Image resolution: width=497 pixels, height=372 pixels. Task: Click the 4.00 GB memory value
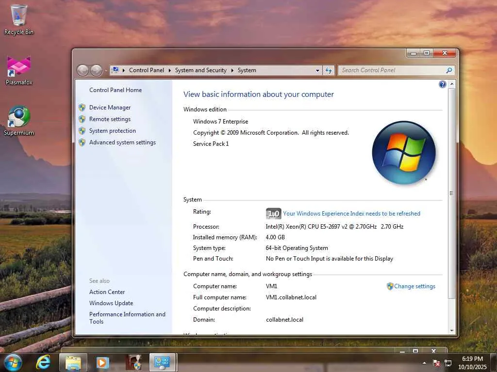[x=275, y=237]
